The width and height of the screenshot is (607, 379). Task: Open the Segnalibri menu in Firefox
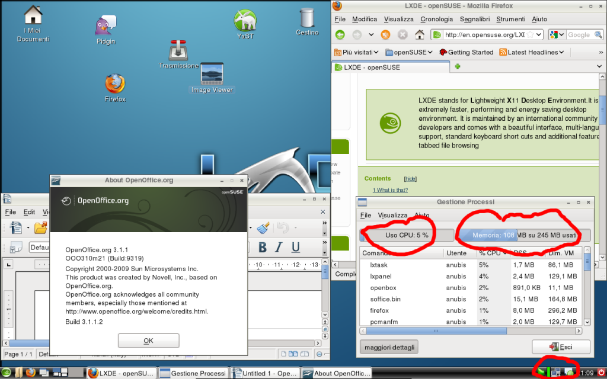tap(475, 20)
